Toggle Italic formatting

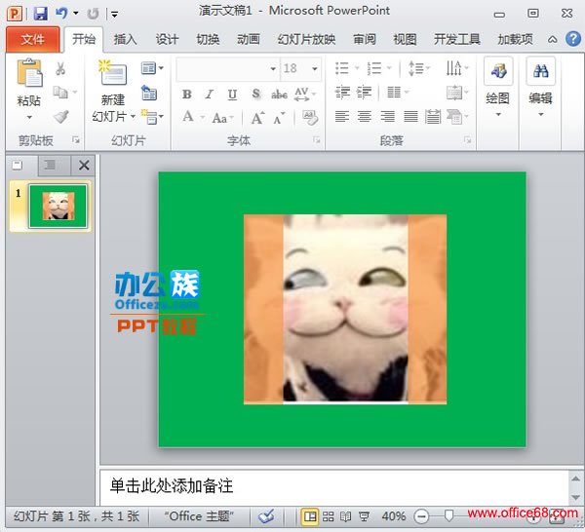[x=210, y=94]
